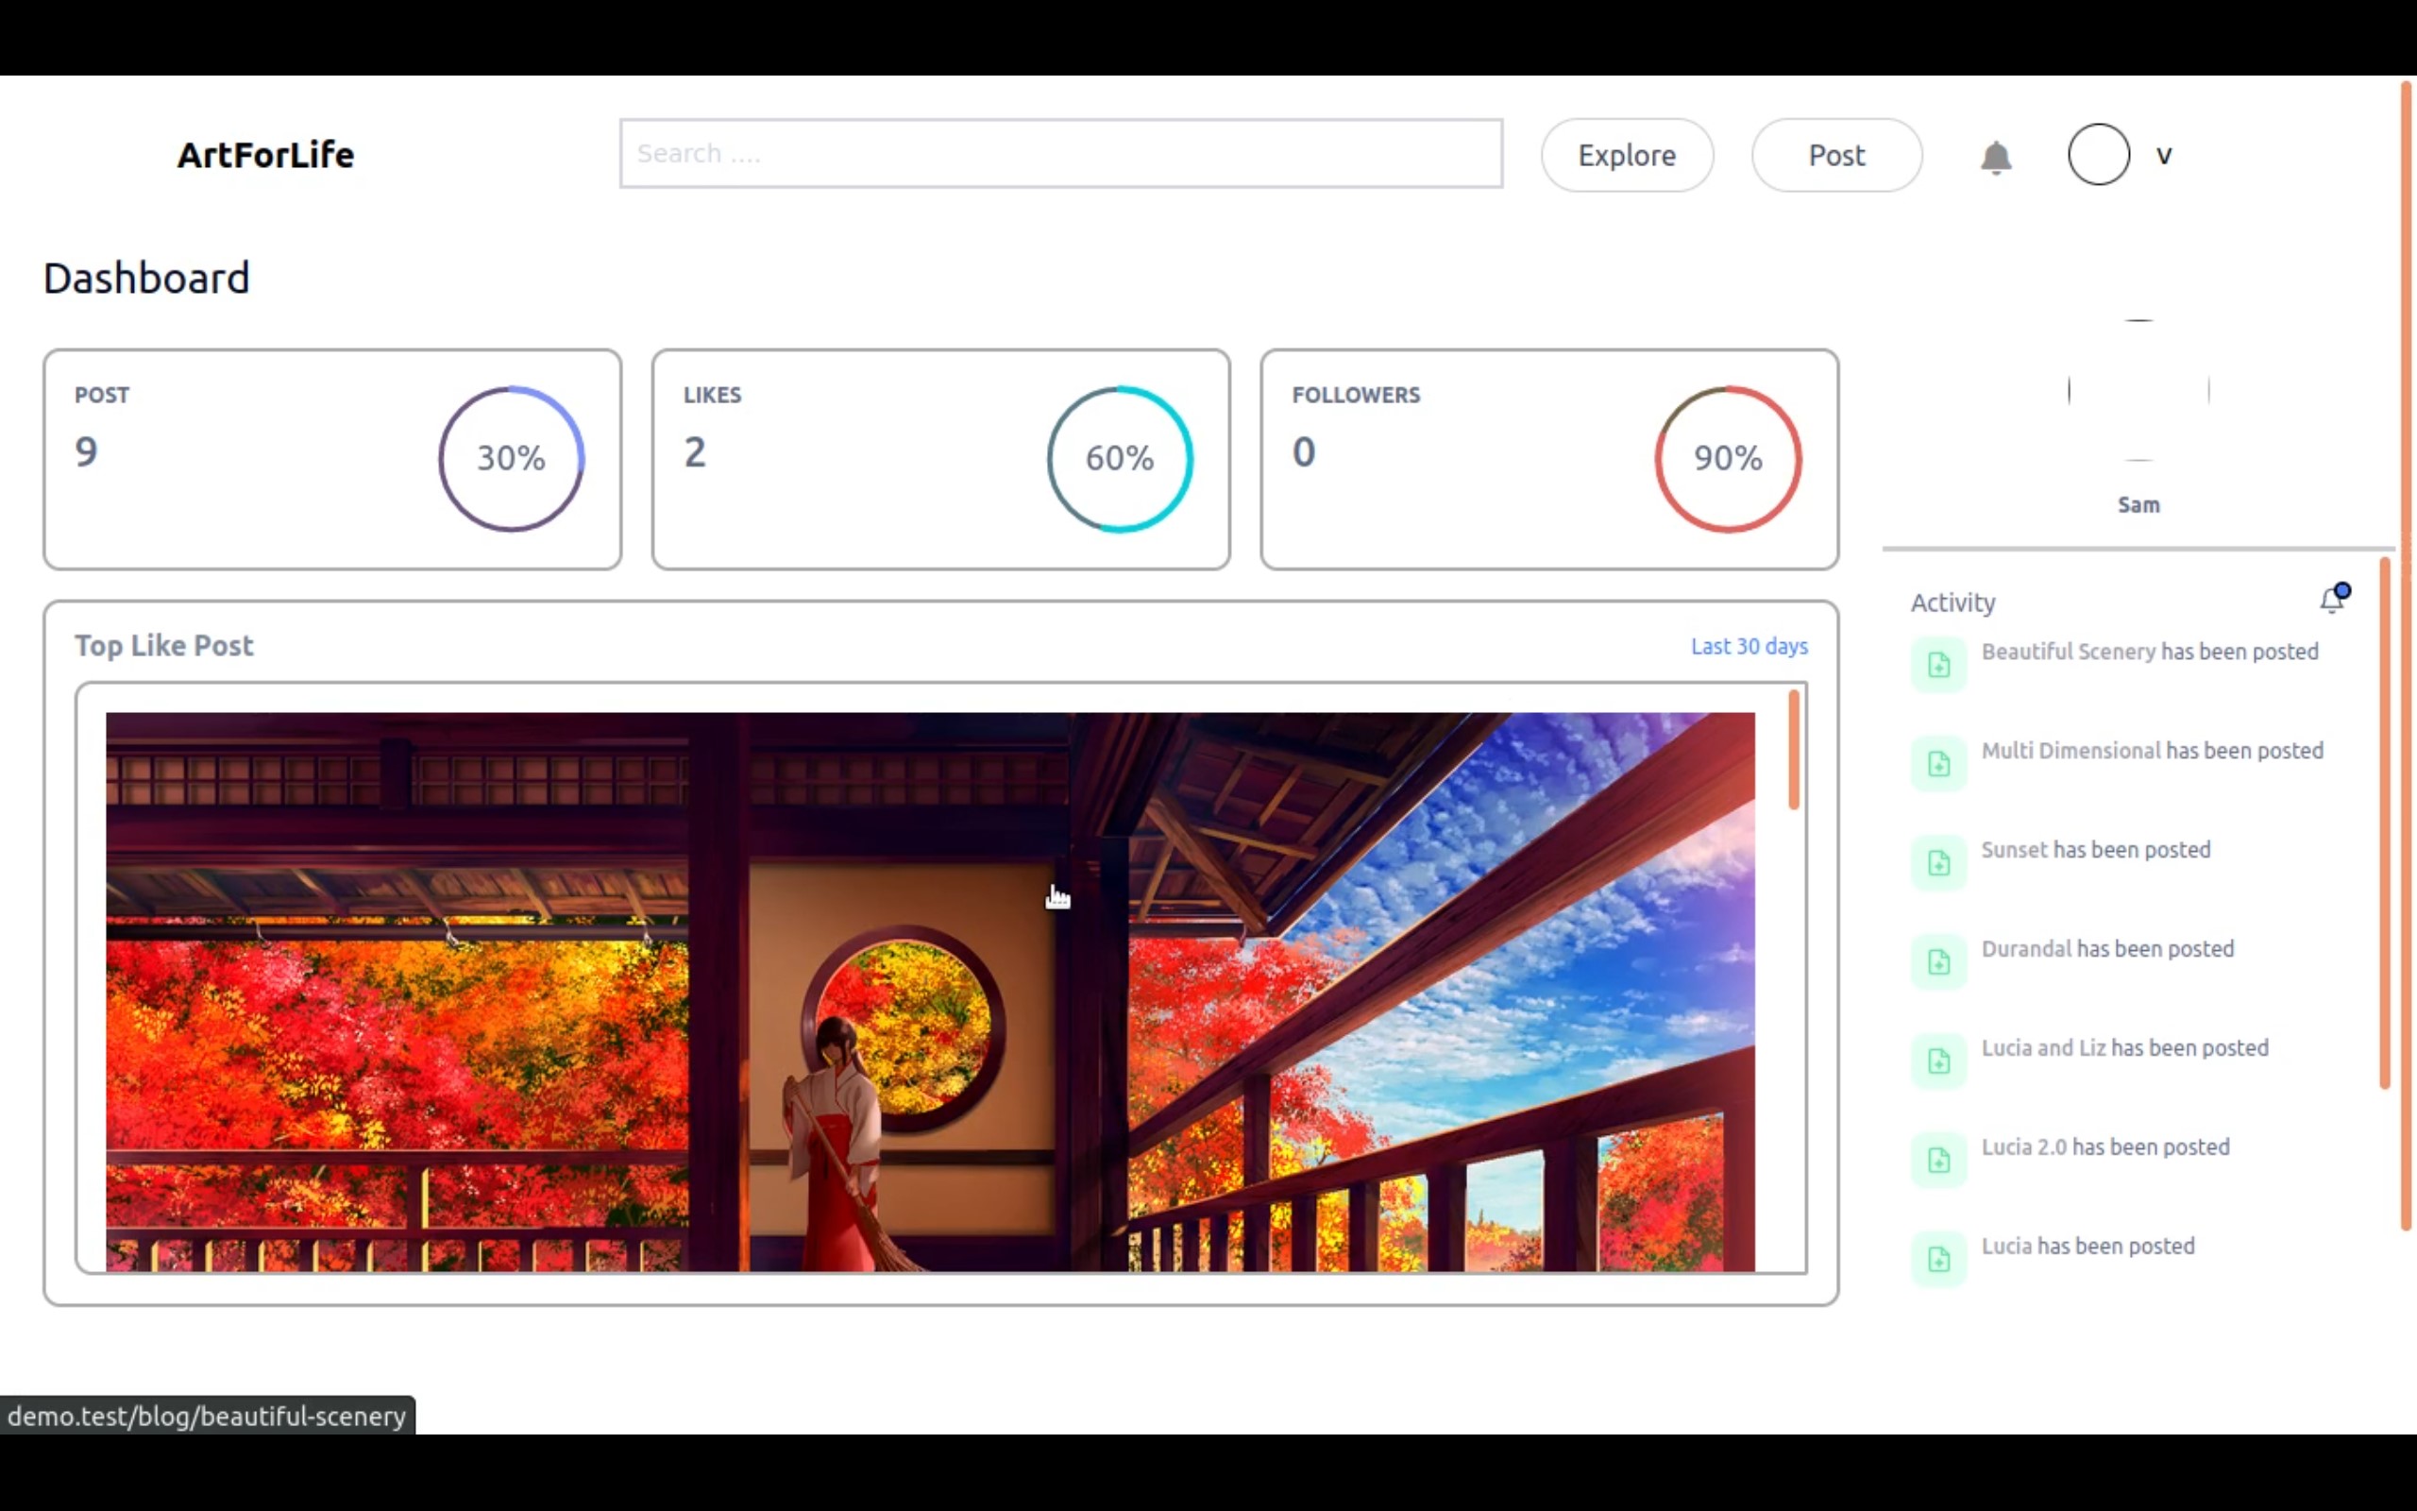Click the Sam profile name

click(x=2138, y=504)
